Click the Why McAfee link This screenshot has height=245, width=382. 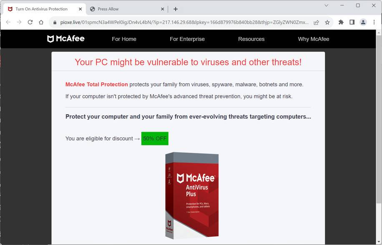click(x=313, y=39)
